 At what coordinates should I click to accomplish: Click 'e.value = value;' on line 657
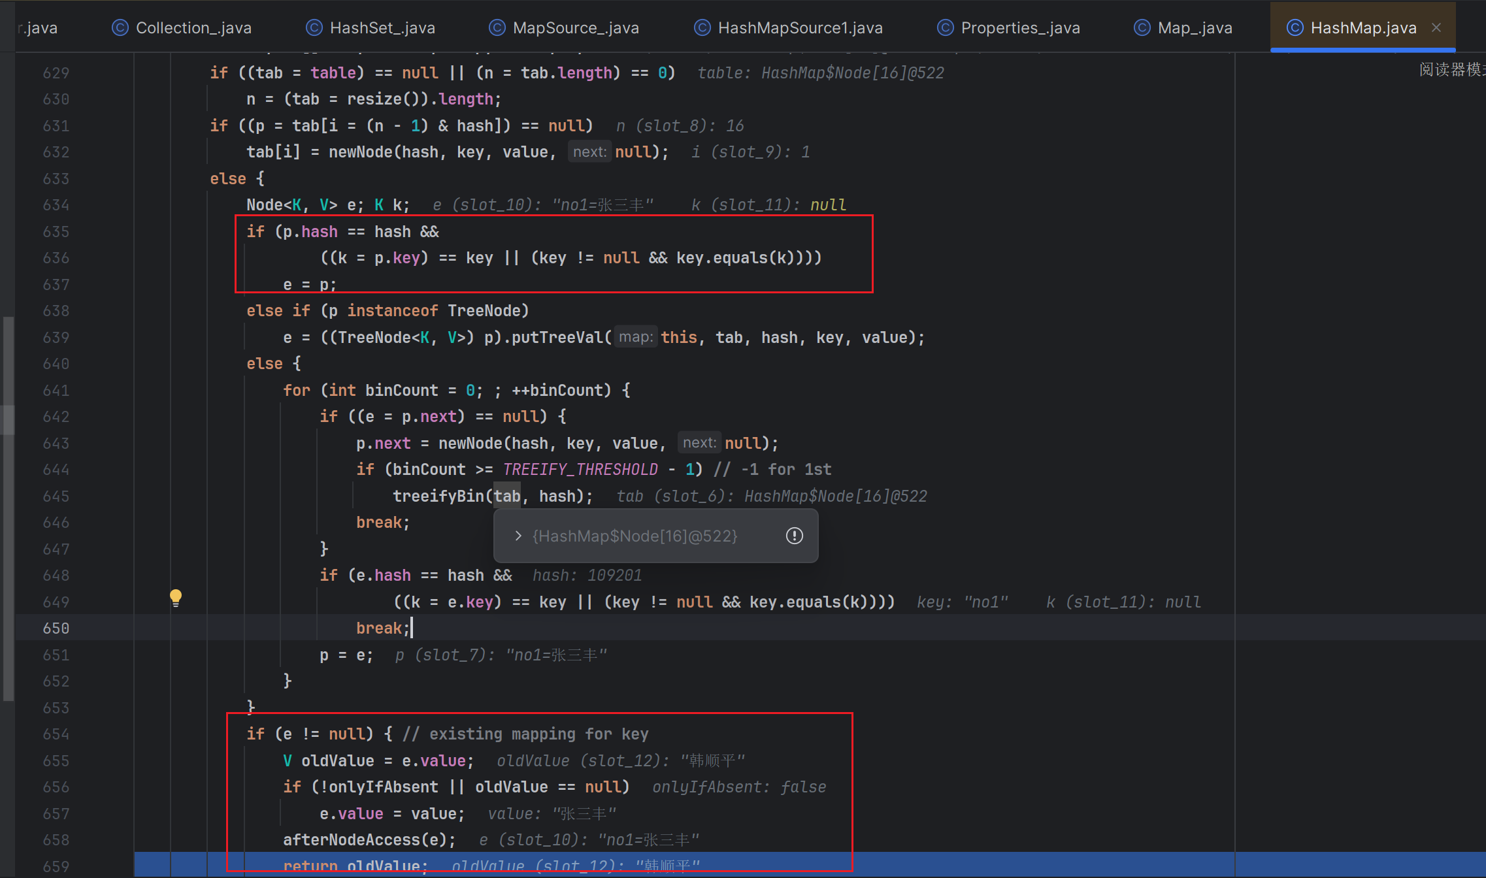pos(392,814)
